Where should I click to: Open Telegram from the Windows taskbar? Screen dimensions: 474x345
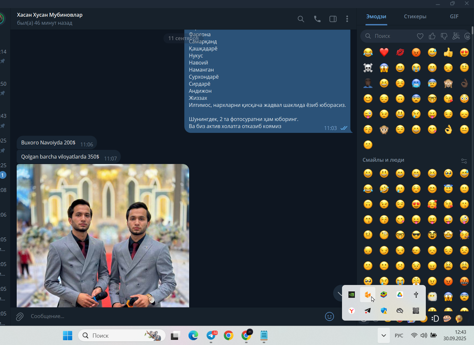coord(211,336)
